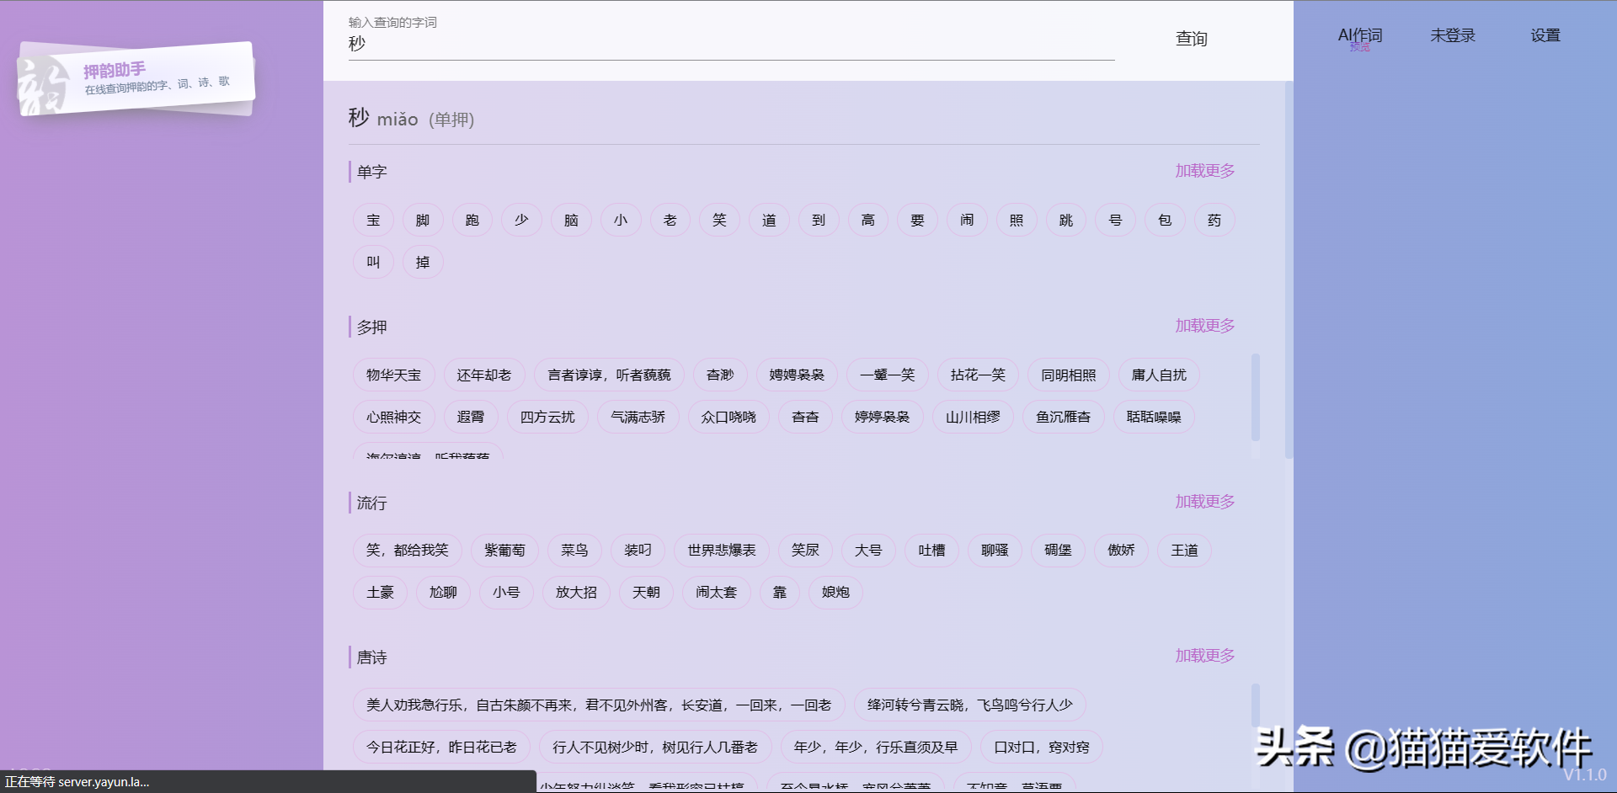1617x793 pixels.
Task: Choose the popular phrase 笑，都给我笑
Action: 407,551
